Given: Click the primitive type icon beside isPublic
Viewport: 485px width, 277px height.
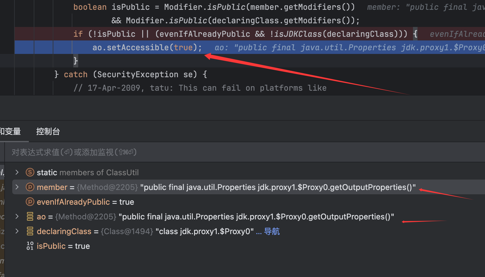Looking at the screenshot, I should pos(30,246).
